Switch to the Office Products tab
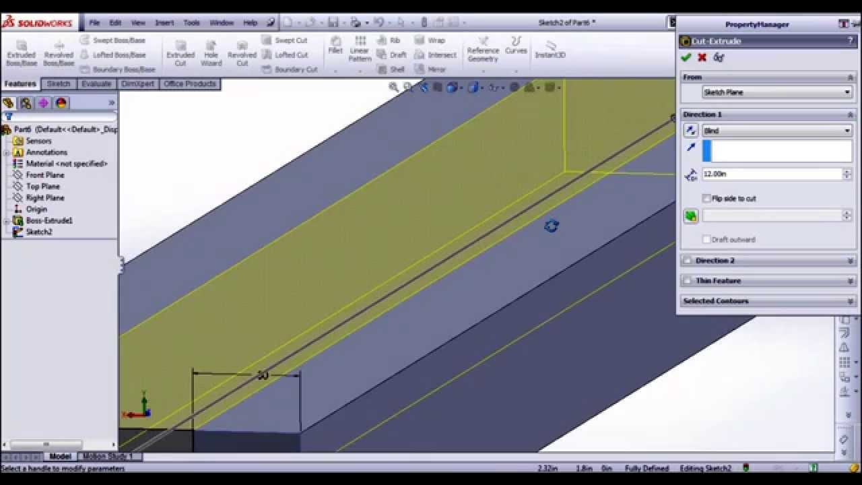The height and width of the screenshot is (485, 862). [x=190, y=84]
